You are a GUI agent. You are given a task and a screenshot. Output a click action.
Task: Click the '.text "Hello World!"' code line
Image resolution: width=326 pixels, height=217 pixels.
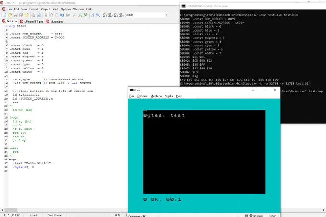coord(32,163)
